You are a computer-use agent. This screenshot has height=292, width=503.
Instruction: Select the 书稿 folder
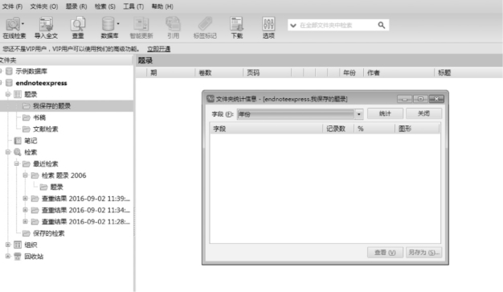pos(39,117)
